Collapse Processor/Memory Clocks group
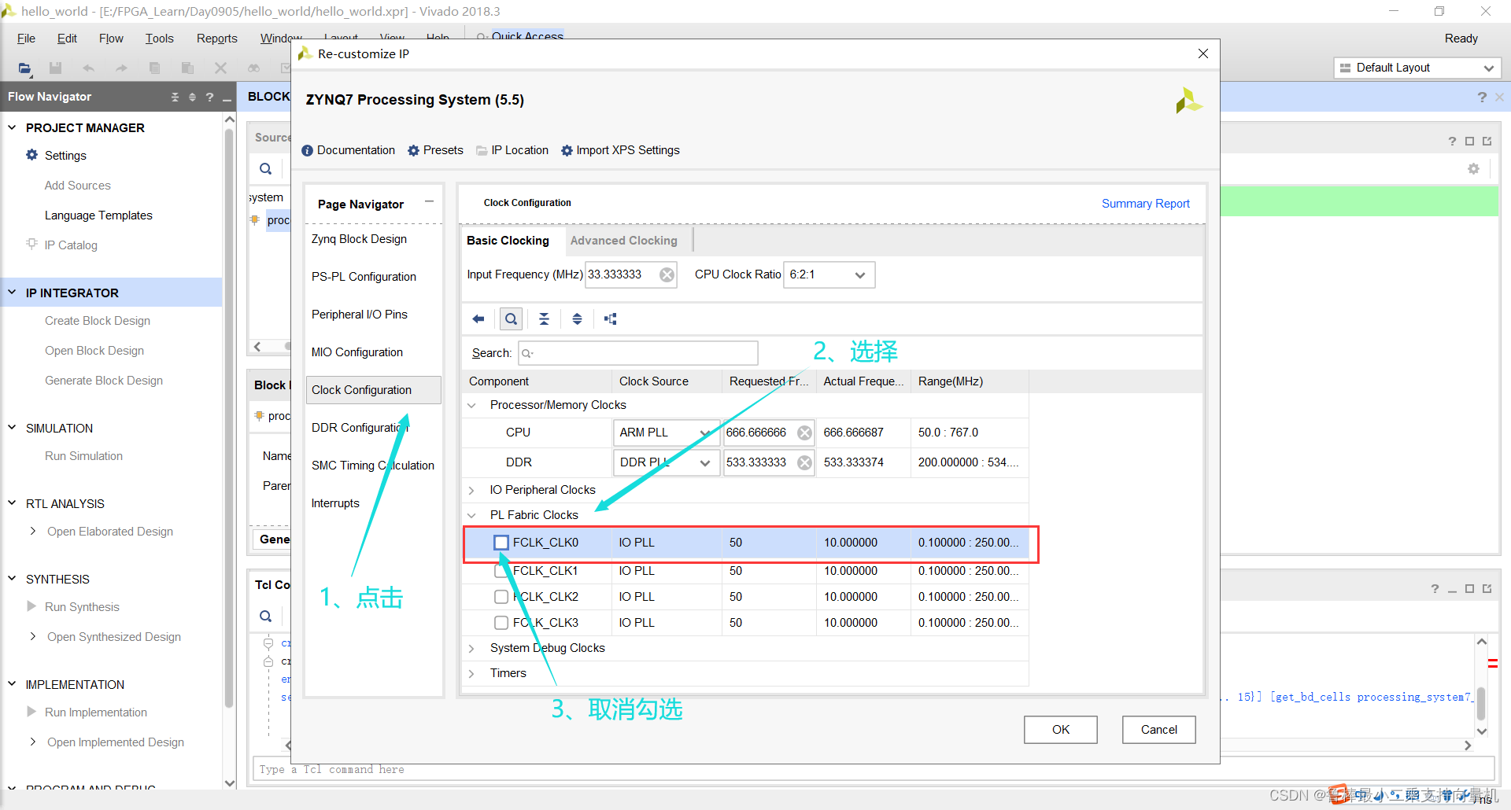This screenshot has height=810, width=1511. (472, 405)
